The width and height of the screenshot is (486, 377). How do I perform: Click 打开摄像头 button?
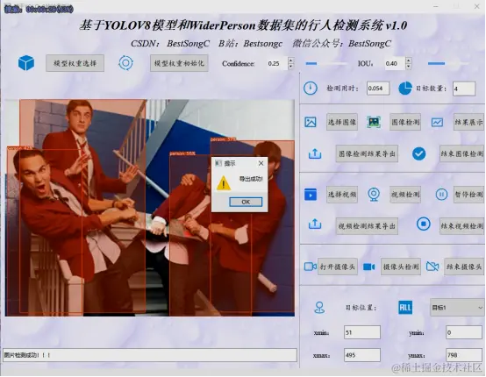pyautogui.click(x=338, y=267)
